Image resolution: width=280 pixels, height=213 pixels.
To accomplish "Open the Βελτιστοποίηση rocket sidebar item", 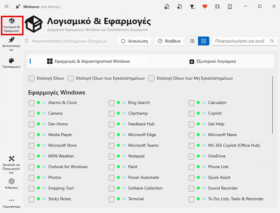I will (x=11, y=43).
